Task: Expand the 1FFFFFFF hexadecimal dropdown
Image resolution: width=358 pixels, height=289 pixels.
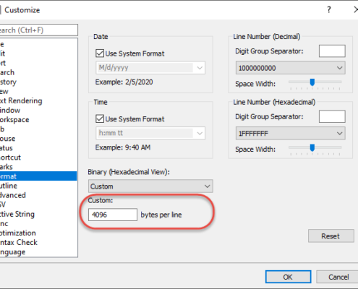Action: point(290,133)
